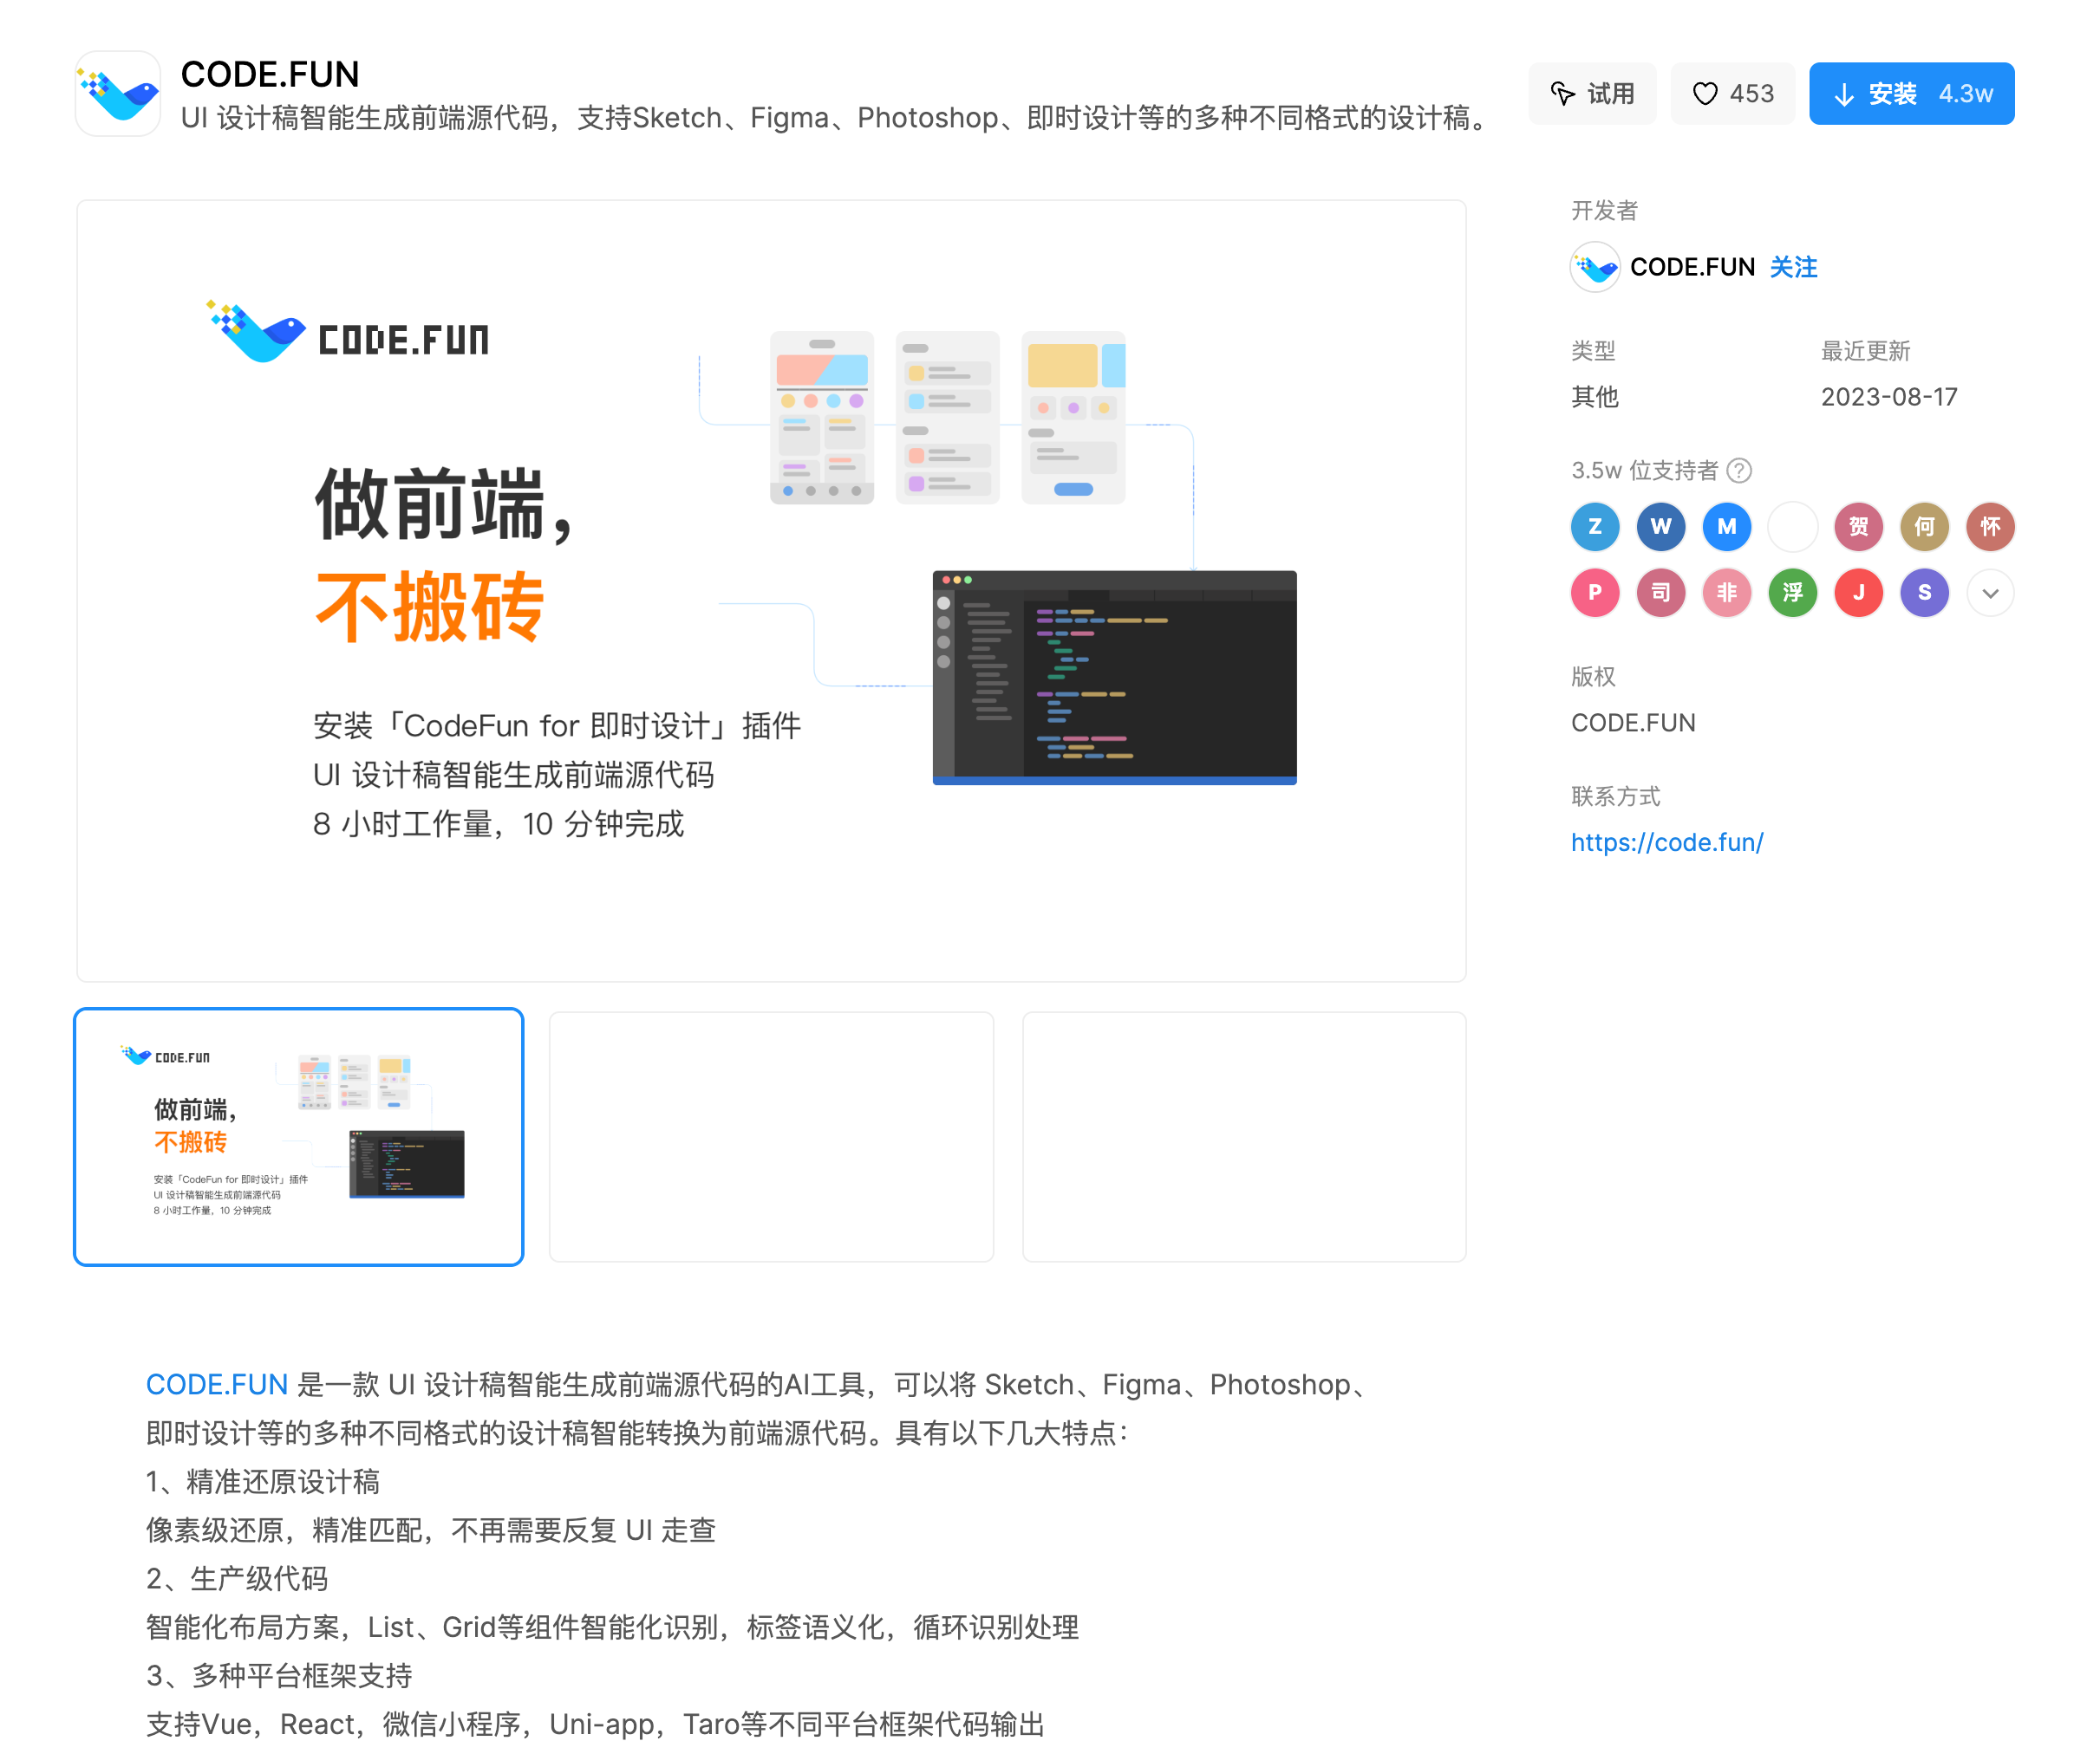Click the developer avatar next to CODE.FUN
The width and height of the screenshot is (2100, 1754).
[1596, 267]
